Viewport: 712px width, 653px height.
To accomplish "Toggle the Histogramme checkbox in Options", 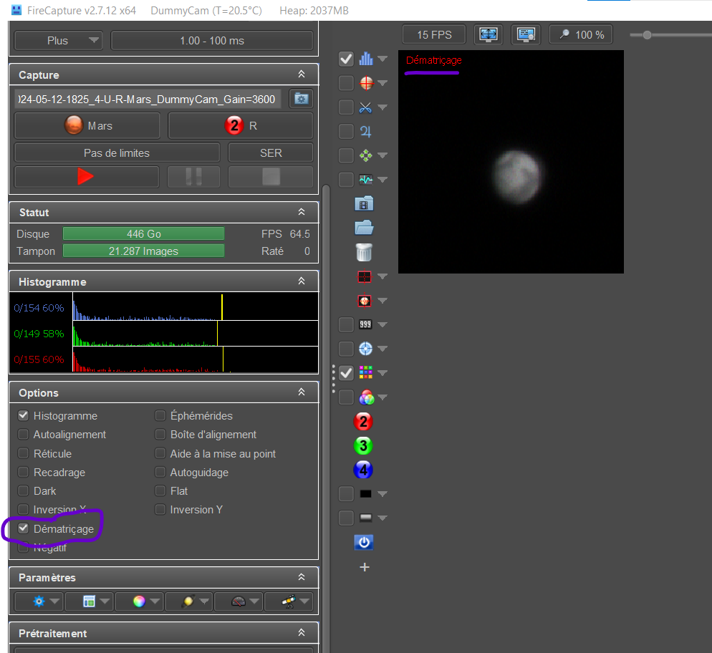I will 23,415.
